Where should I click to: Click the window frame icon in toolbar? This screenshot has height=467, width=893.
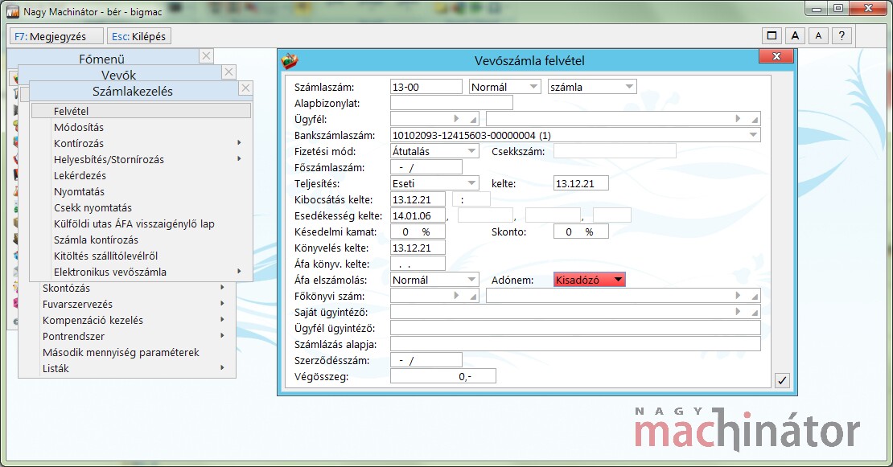tap(772, 35)
